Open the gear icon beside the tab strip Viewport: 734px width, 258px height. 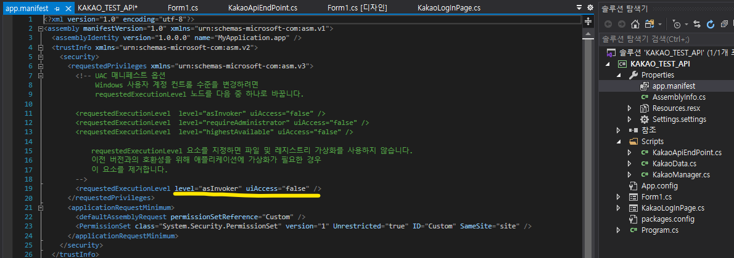point(590,7)
